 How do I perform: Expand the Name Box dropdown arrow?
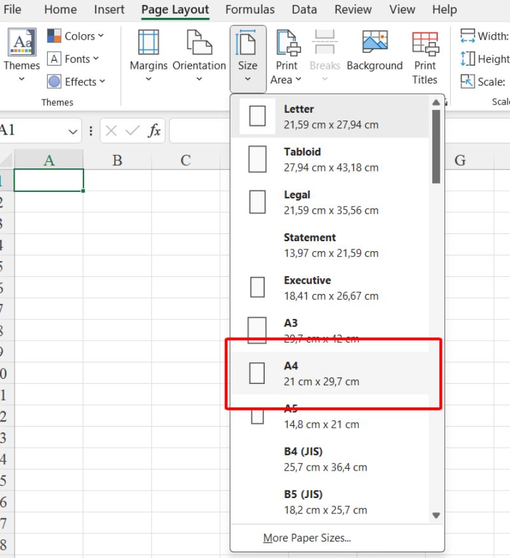(73, 131)
